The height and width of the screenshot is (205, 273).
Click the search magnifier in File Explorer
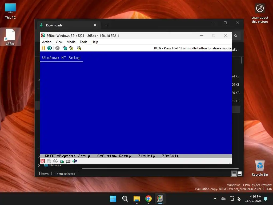[x=236, y=36]
